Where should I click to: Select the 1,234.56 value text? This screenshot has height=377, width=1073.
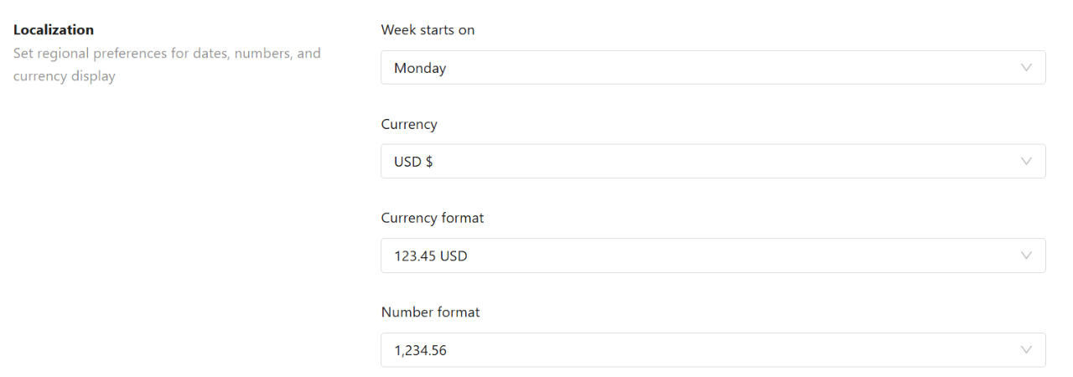coord(420,351)
